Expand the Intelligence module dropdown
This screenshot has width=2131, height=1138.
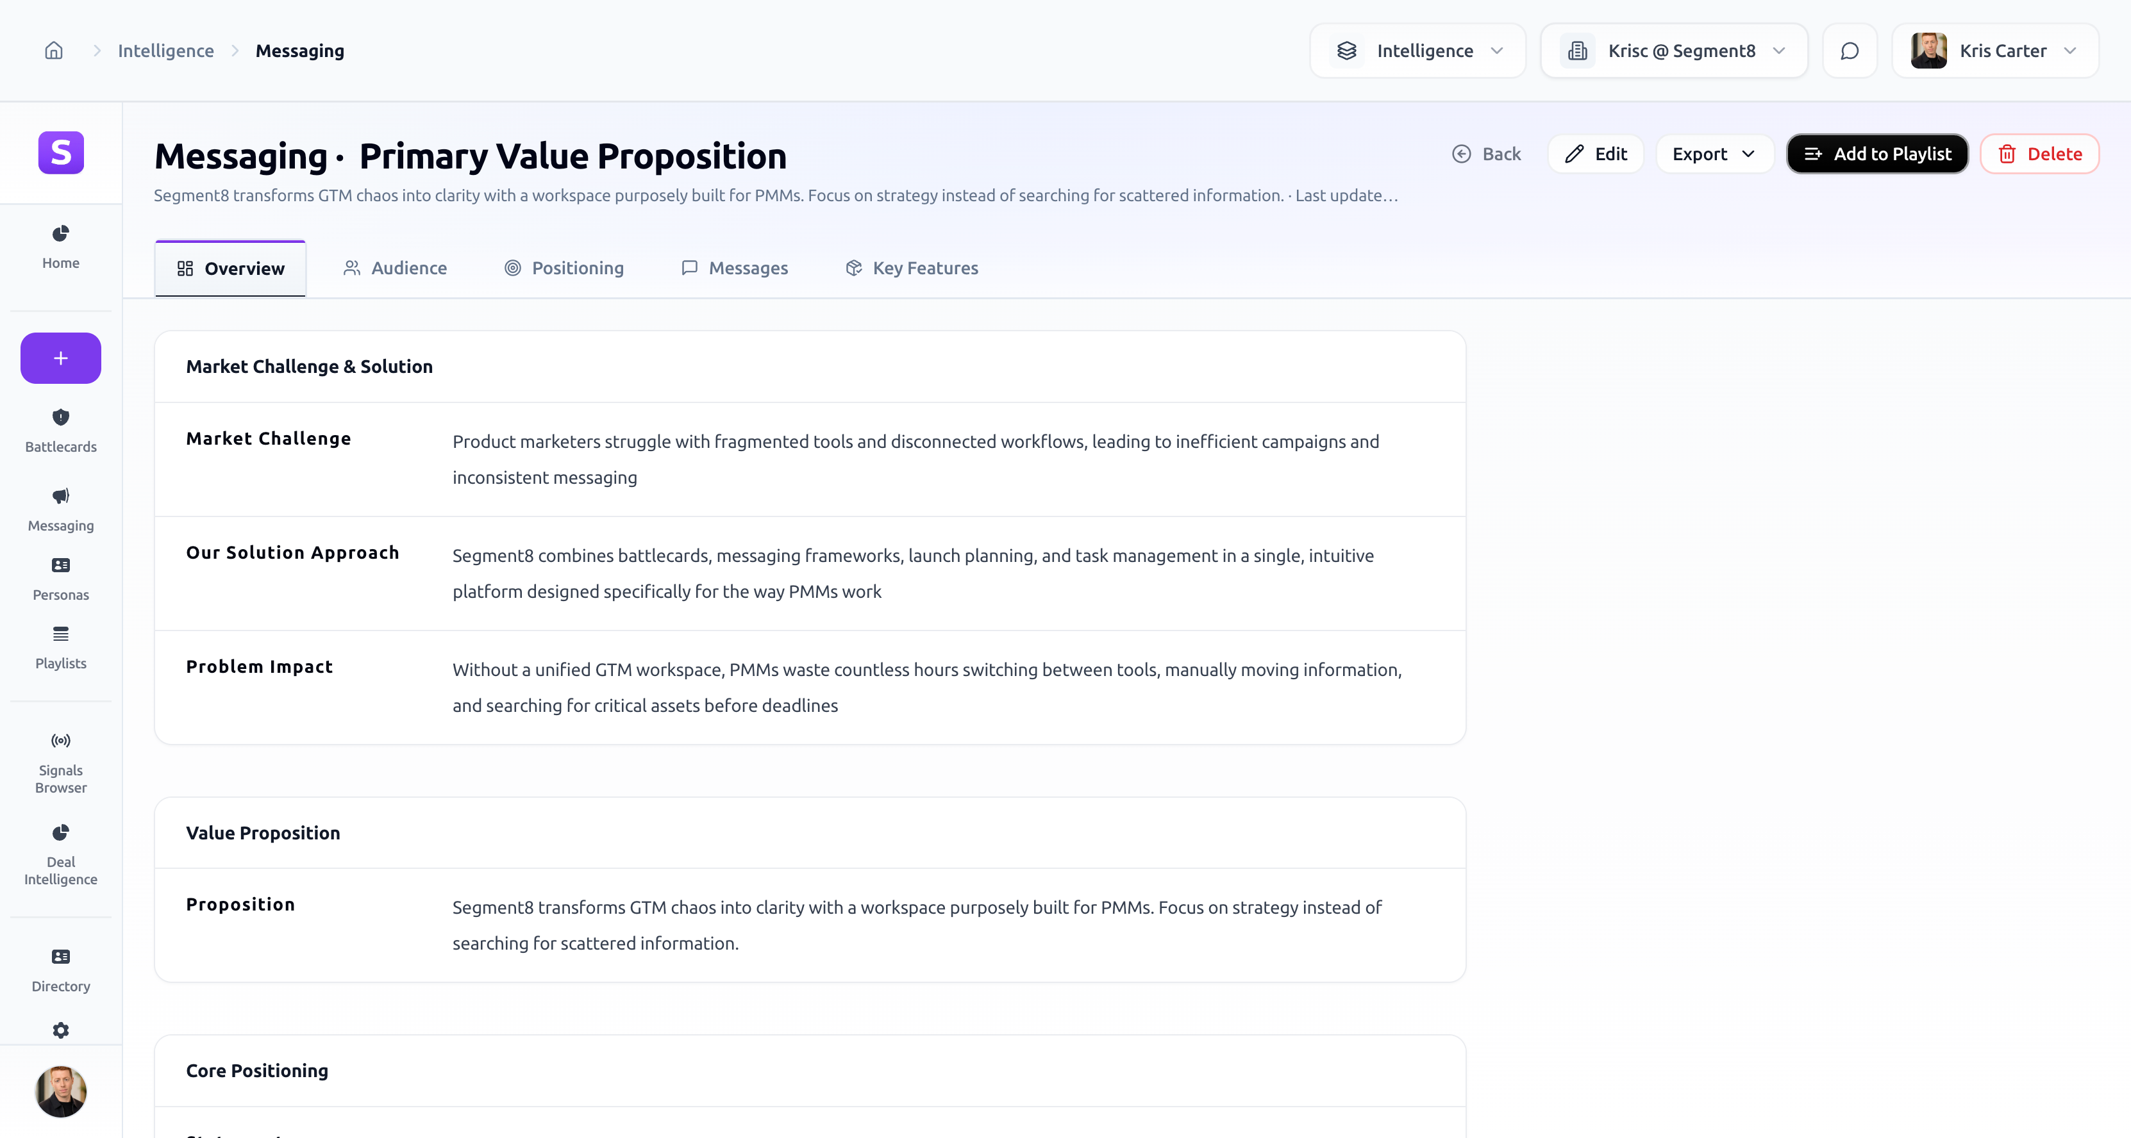coord(1418,51)
